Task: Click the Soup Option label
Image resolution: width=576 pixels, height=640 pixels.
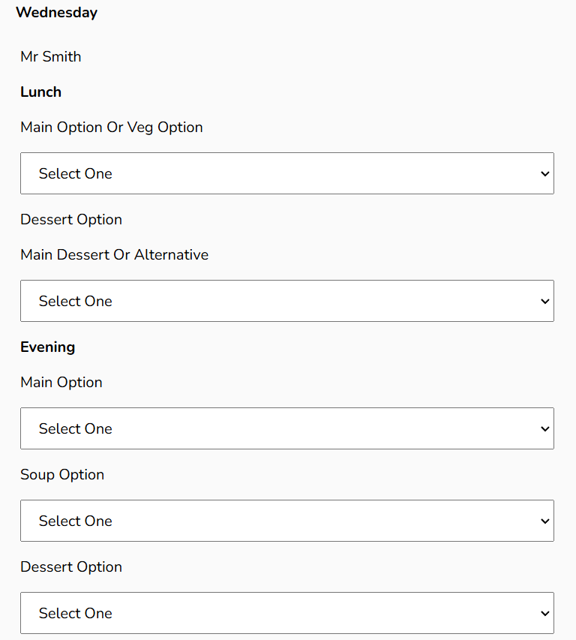Action: pos(62,474)
